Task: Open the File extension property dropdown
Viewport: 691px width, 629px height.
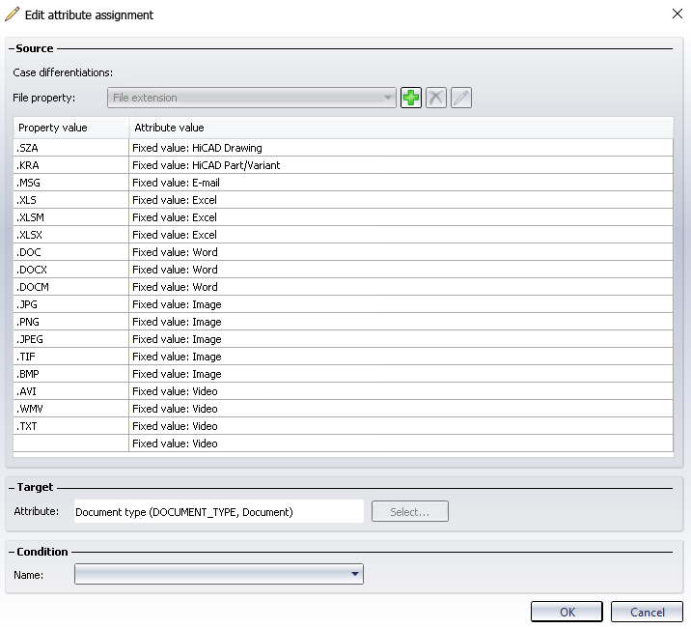Action: 252,98
